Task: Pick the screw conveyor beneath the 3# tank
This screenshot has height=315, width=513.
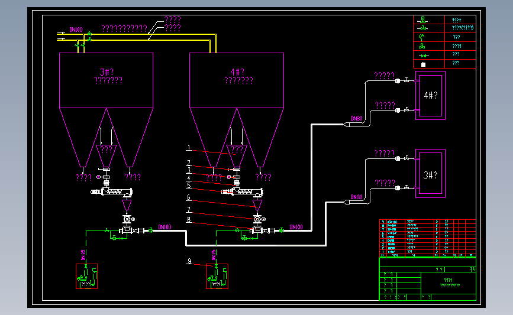Action: (x=112, y=192)
